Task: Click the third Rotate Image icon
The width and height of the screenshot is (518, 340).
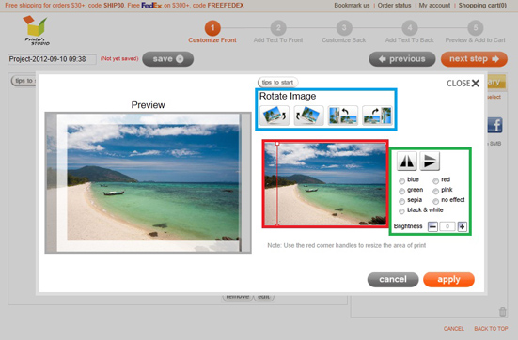Action: pyautogui.click(x=343, y=116)
